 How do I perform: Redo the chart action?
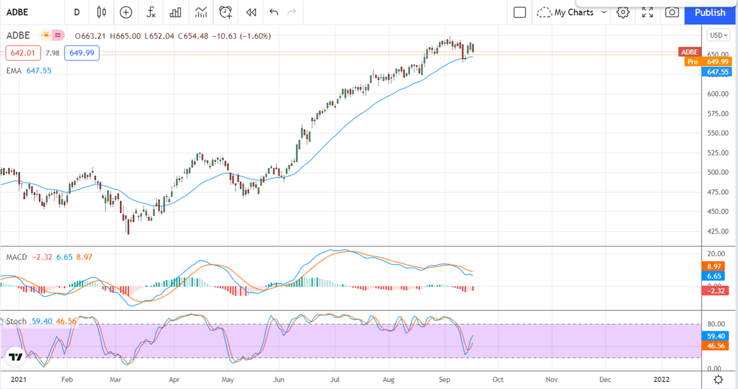click(x=292, y=12)
